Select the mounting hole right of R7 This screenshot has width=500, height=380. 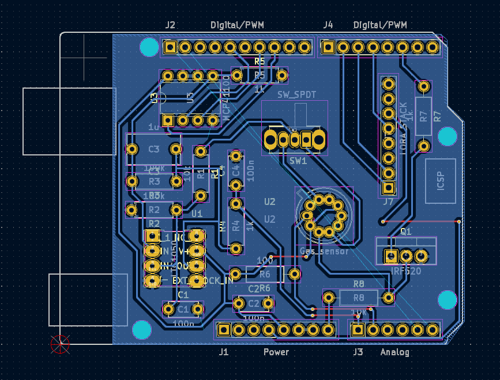coord(448,136)
